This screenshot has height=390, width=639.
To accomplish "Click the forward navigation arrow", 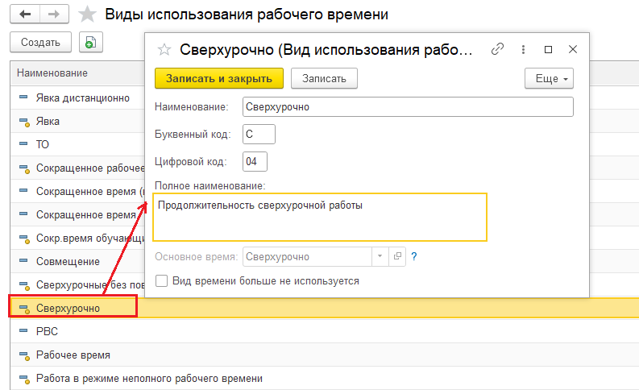I will point(53,15).
